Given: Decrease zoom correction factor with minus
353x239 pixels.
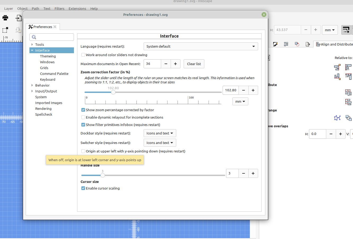Looking at the screenshot, I should pyautogui.click(x=244, y=90).
